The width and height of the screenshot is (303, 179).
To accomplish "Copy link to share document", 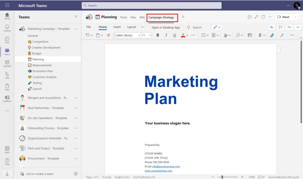I will coord(272,27).
